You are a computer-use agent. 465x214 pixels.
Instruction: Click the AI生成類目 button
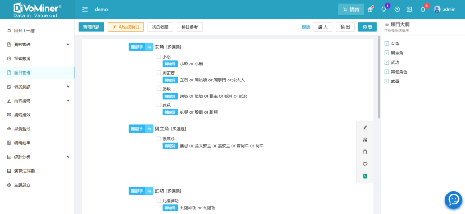pyautogui.click(x=126, y=27)
